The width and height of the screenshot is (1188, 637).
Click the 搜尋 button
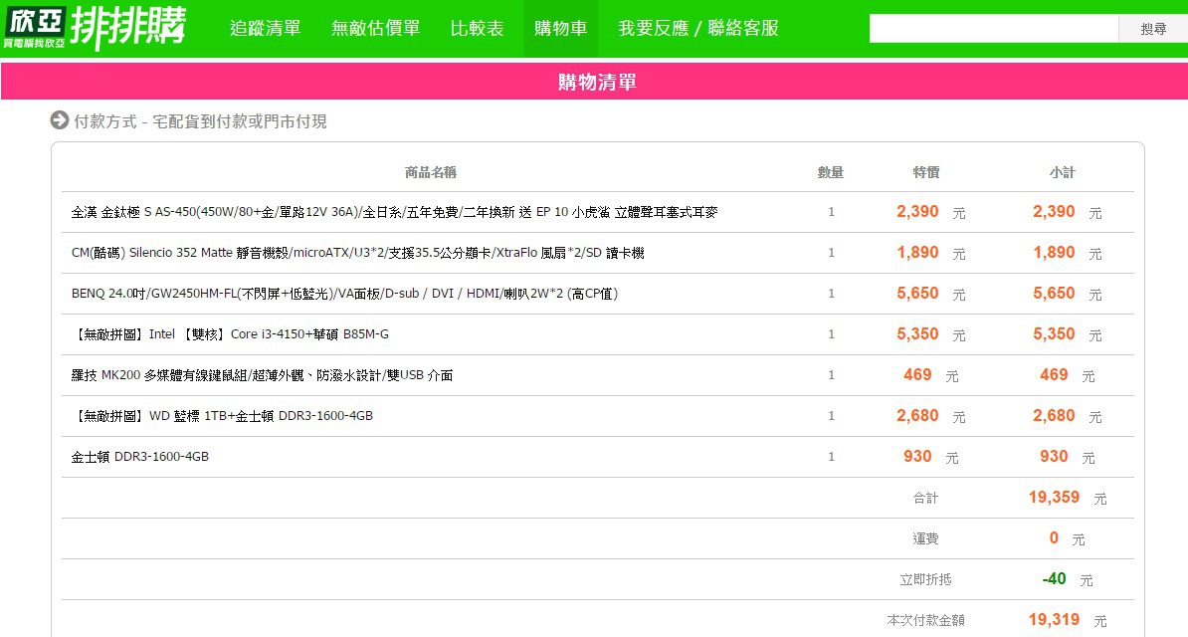coord(1153,29)
